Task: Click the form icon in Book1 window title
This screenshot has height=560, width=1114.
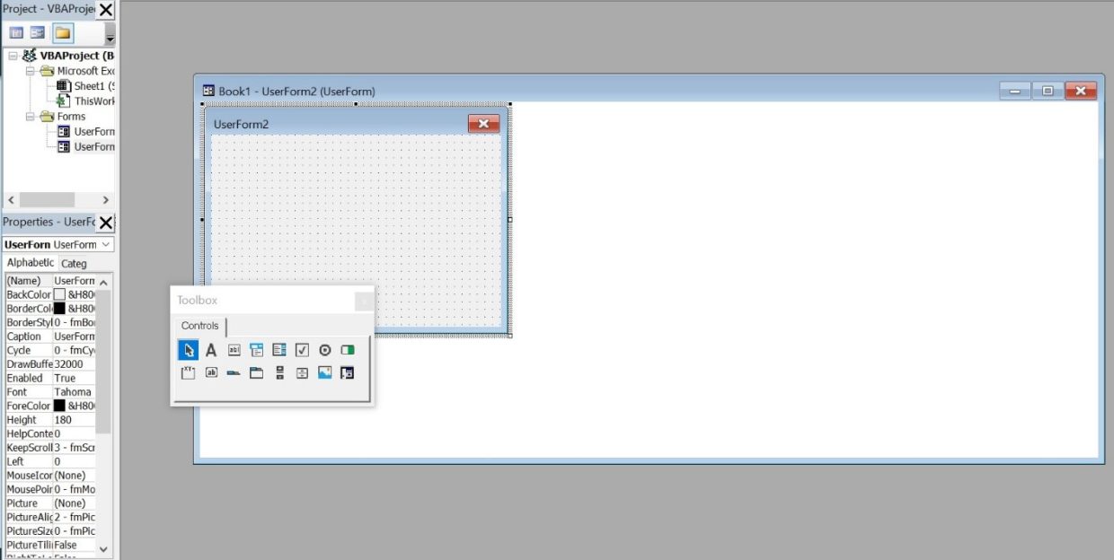Action: coord(208,91)
